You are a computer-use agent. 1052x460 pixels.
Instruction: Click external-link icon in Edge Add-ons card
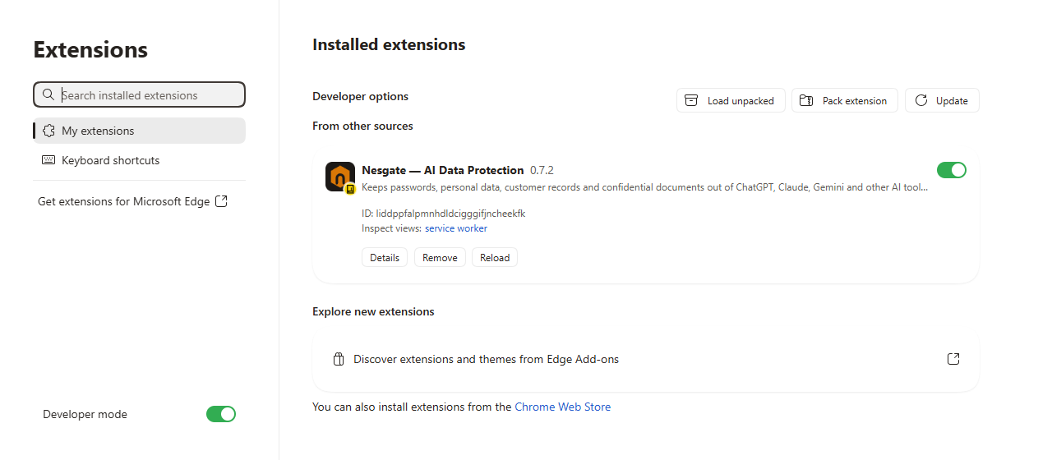tap(953, 359)
